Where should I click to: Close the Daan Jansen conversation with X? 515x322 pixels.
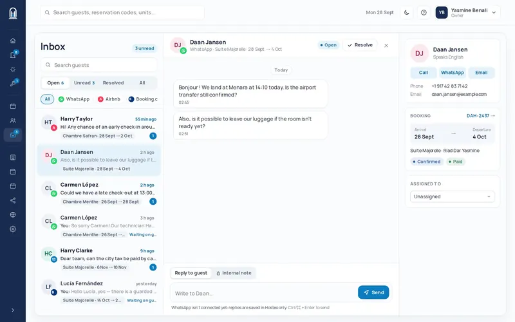click(386, 45)
